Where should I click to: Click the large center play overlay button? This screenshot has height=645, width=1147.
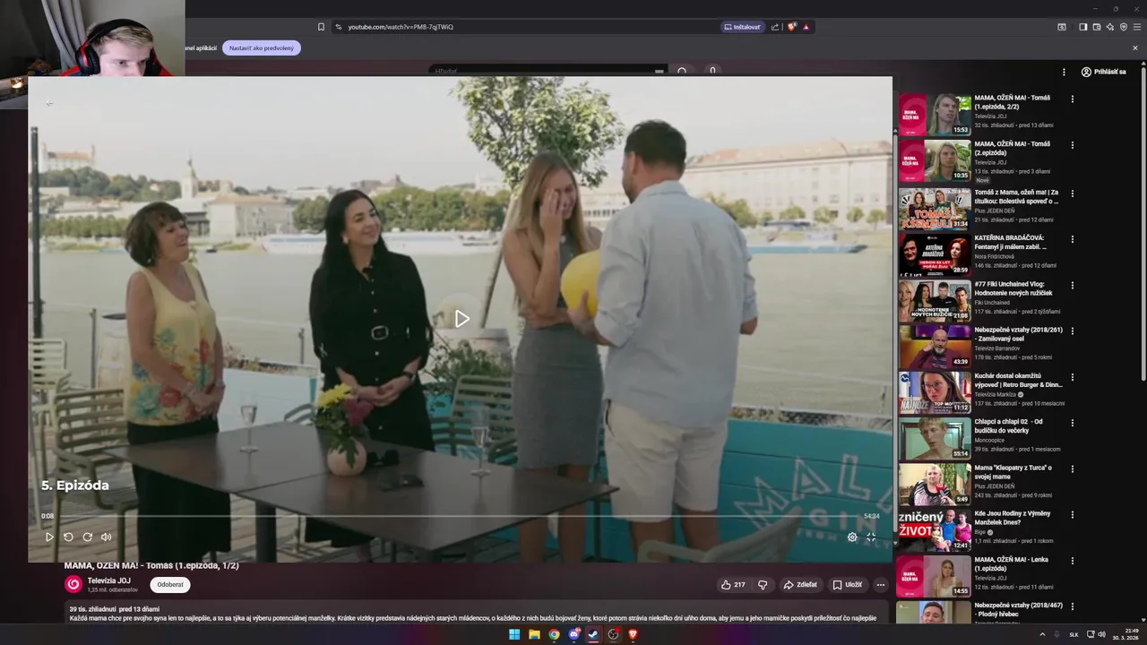(461, 319)
